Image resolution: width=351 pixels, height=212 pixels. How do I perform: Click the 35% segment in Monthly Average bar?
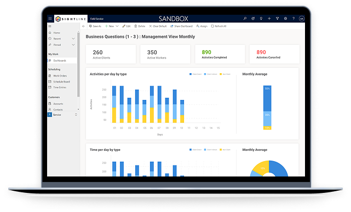coord(267,119)
